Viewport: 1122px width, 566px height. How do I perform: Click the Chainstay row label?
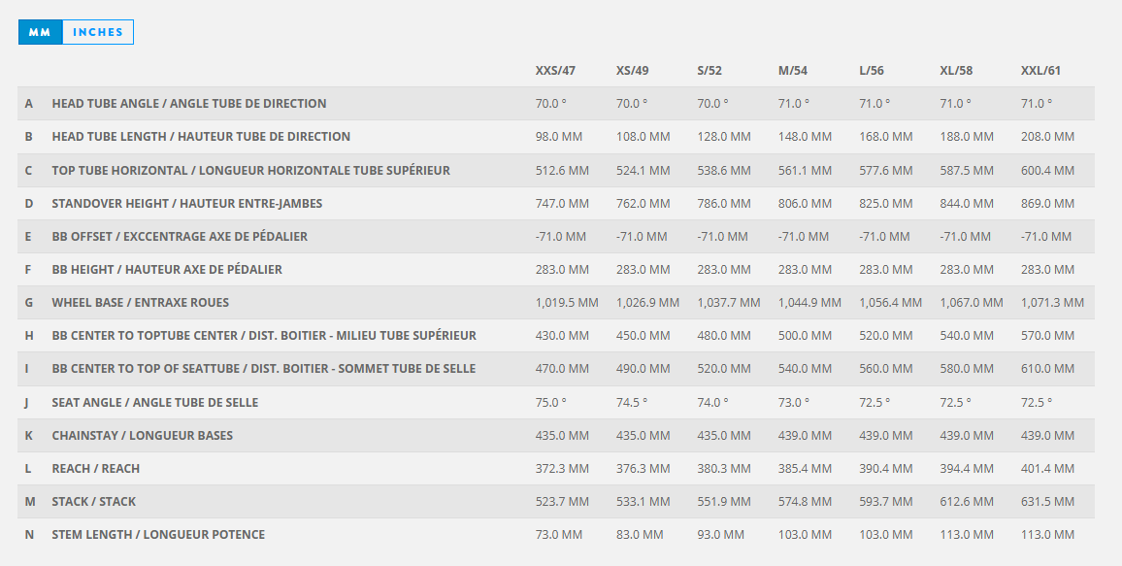143,436
